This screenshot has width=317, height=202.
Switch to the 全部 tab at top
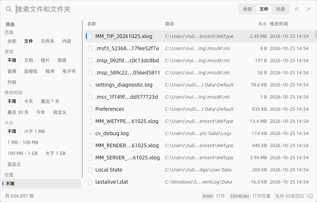click(x=247, y=9)
